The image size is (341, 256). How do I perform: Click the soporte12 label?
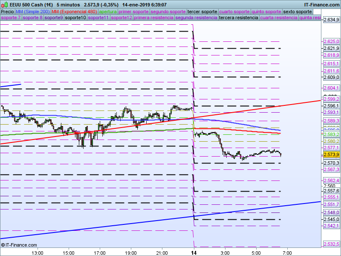(x=121, y=17)
